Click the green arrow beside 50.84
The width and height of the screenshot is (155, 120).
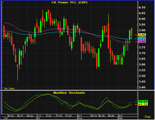[136, 102]
